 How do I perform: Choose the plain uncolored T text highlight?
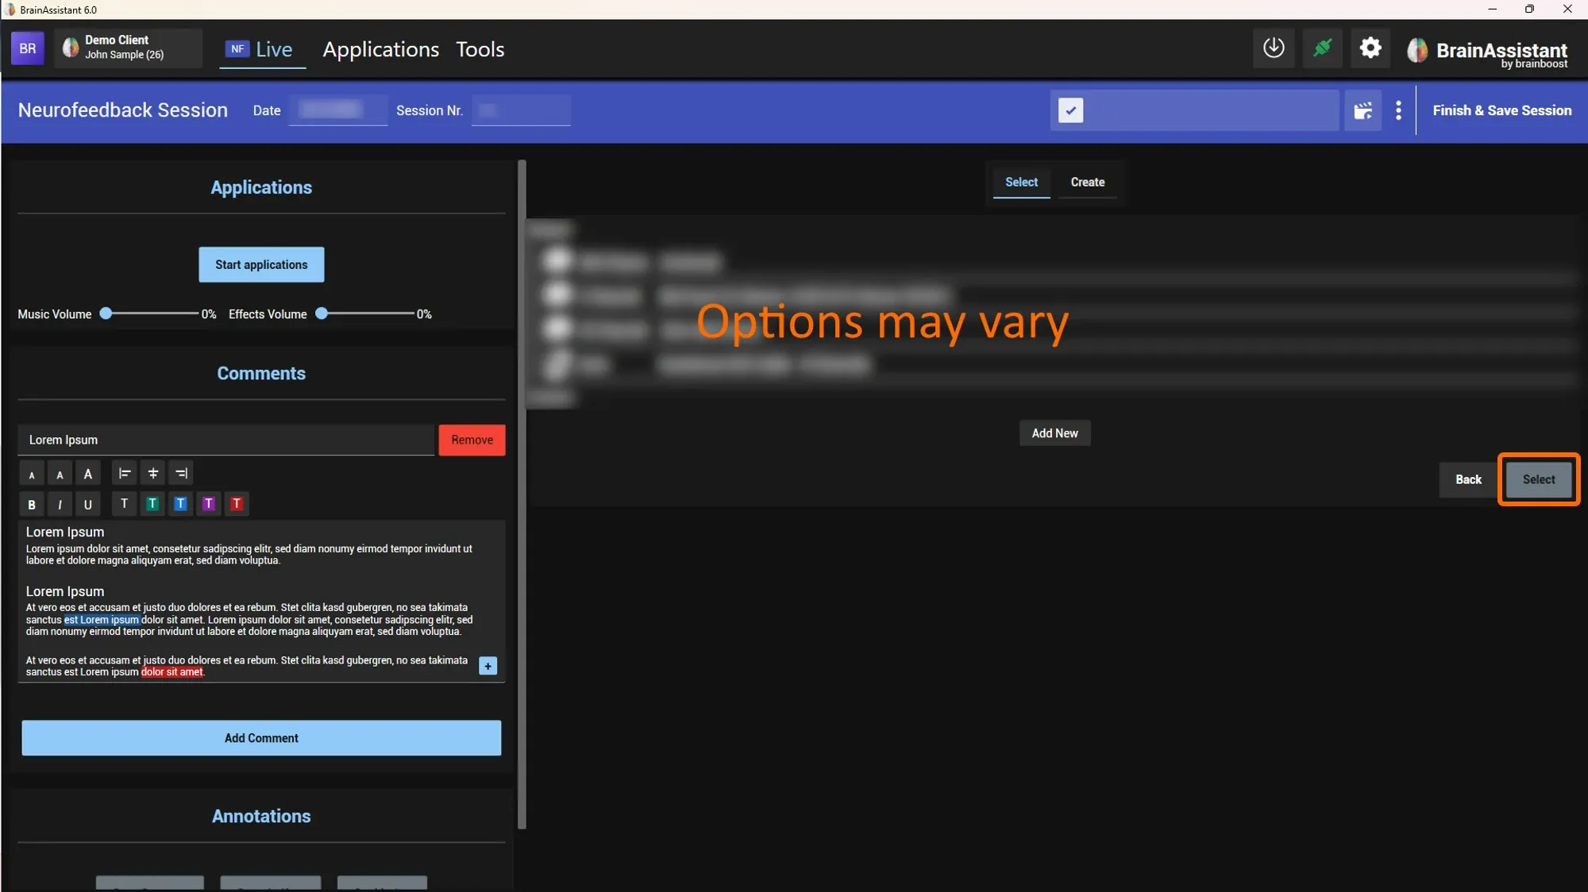tap(125, 504)
